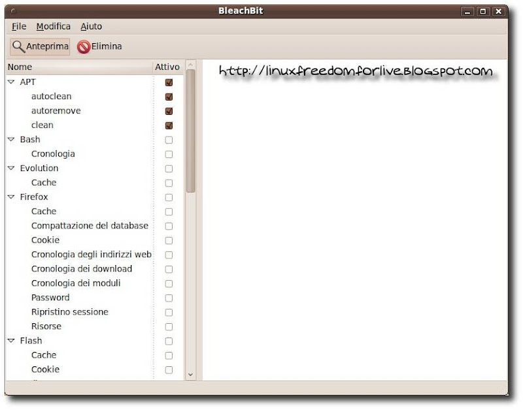
Task: Collapse the APT tree section
Action: [x=10, y=82]
